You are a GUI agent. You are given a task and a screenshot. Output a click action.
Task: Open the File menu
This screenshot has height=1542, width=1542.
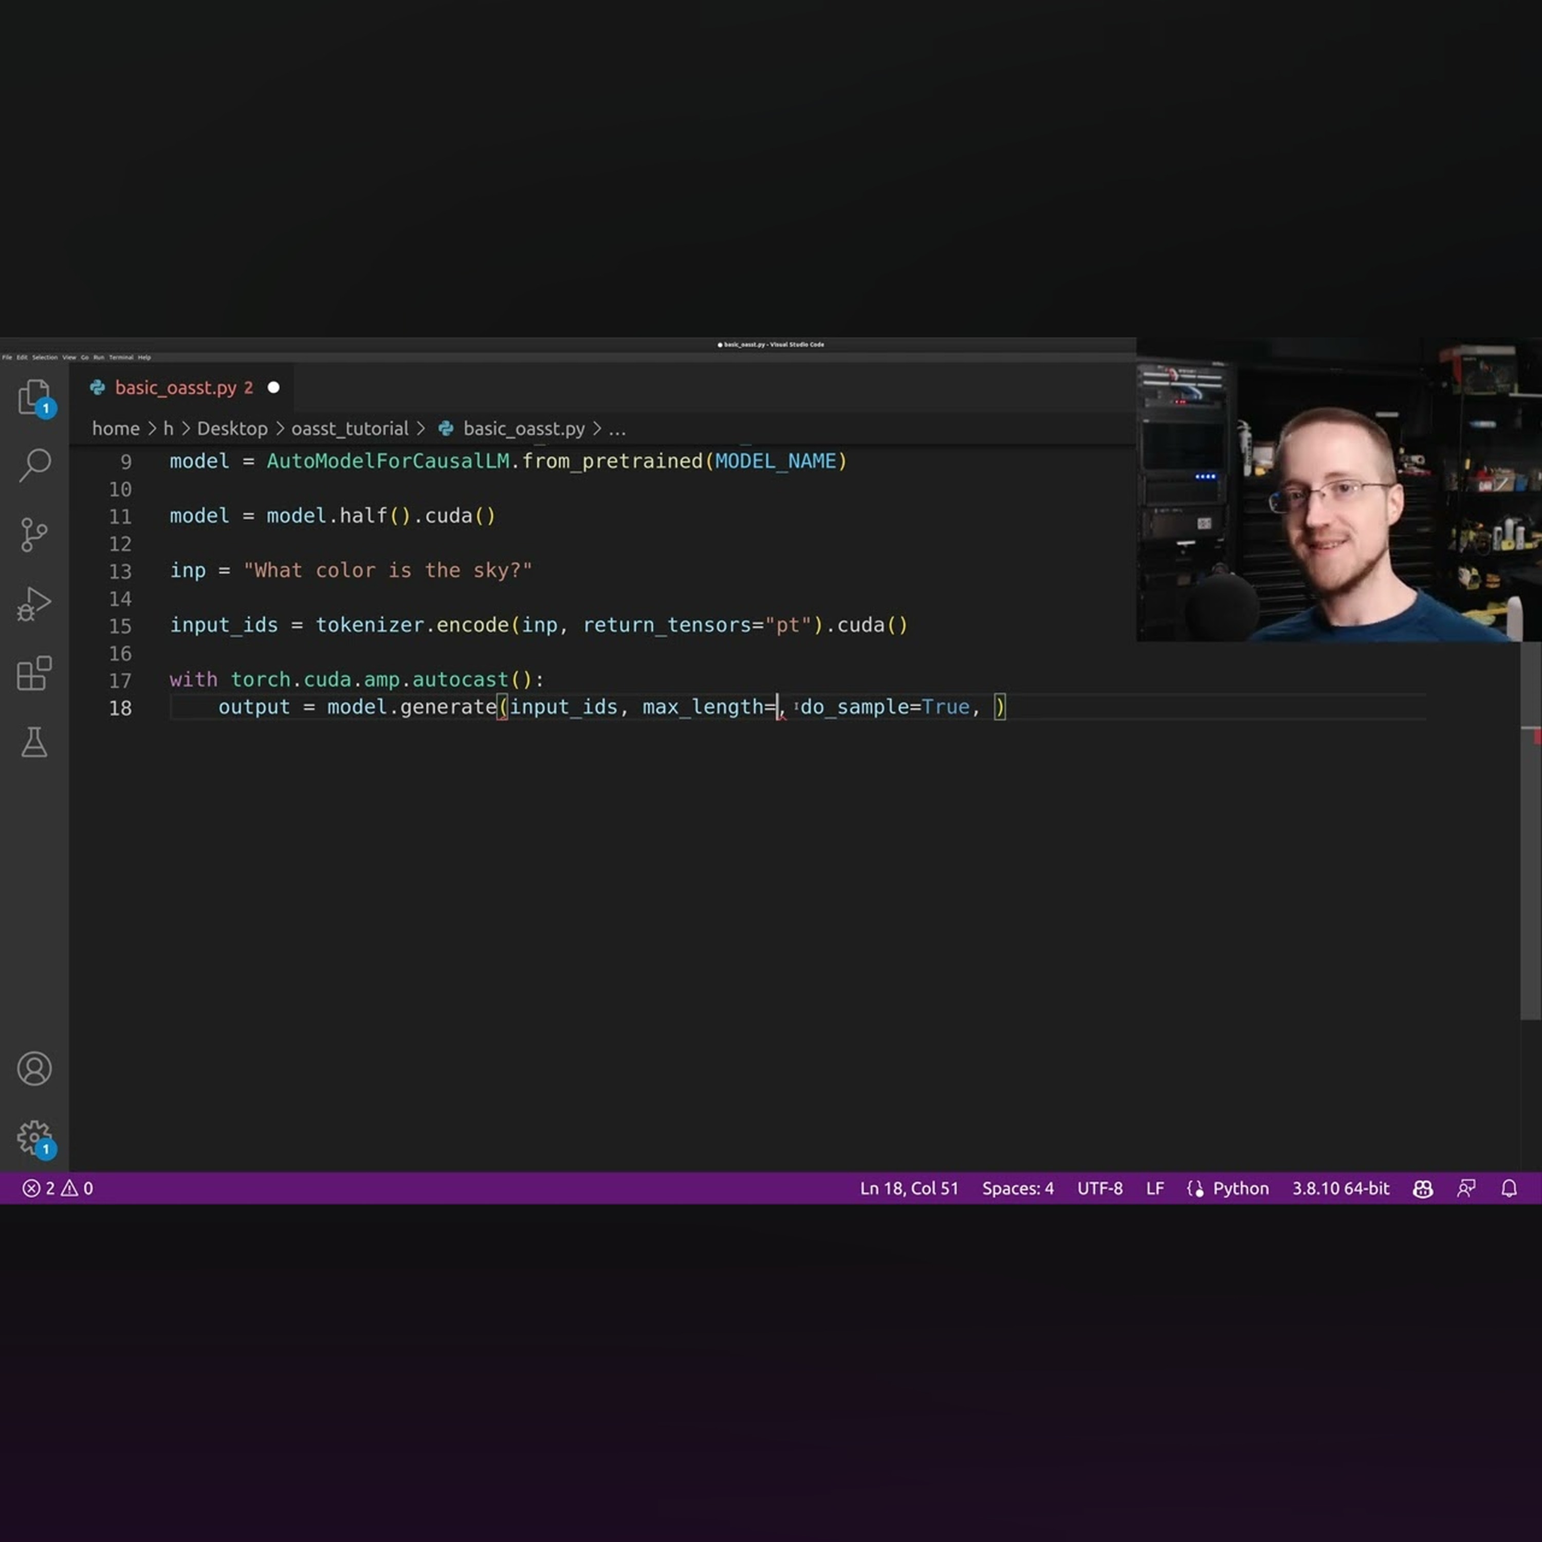click(x=7, y=358)
